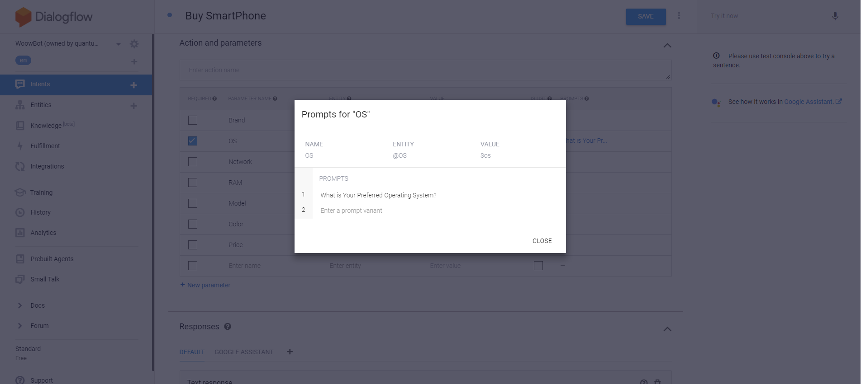The width and height of the screenshot is (861, 384).
Task: Select the Default responses tab
Action: [192, 352]
